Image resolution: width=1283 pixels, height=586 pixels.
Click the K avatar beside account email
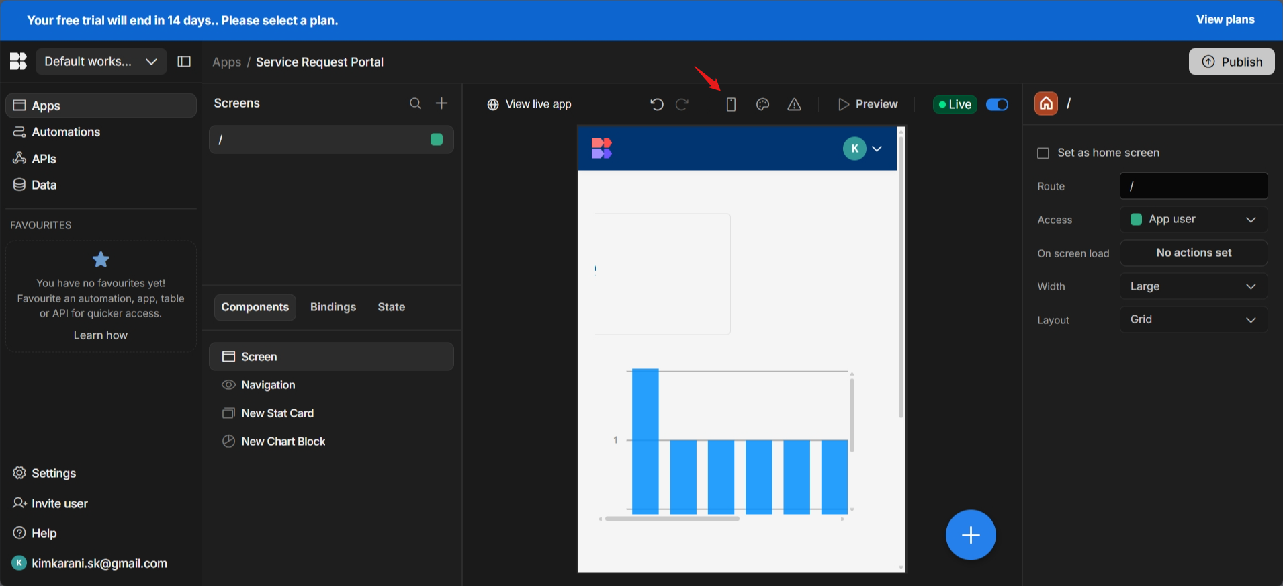click(19, 563)
